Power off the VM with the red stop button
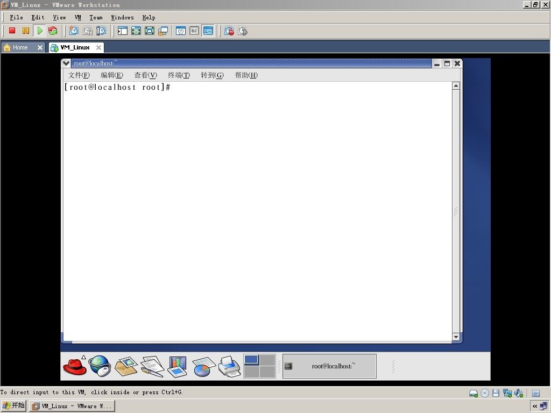 click(x=12, y=31)
